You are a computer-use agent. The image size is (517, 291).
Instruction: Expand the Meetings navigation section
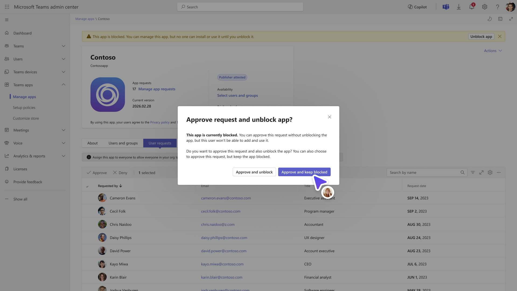[x=64, y=130]
